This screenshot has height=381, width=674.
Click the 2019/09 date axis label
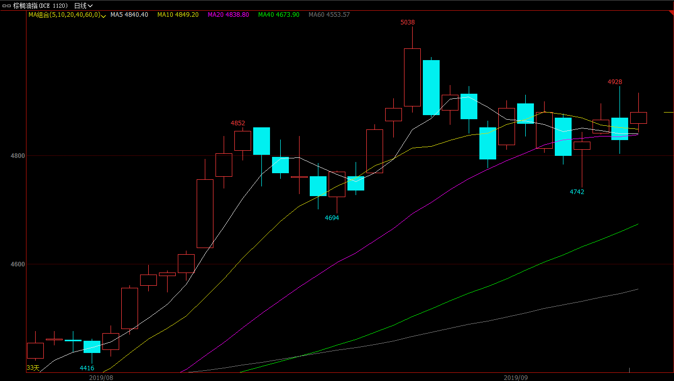pyautogui.click(x=516, y=377)
